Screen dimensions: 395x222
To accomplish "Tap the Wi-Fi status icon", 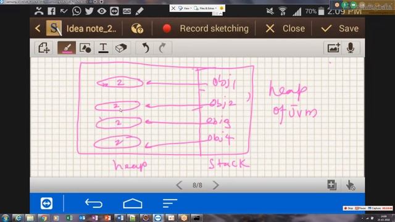I will [x=283, y=11].
